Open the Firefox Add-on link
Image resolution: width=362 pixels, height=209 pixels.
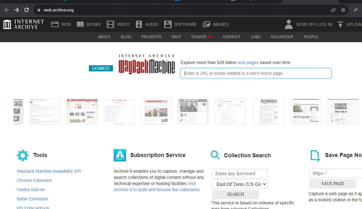click(x=31, y=190)
